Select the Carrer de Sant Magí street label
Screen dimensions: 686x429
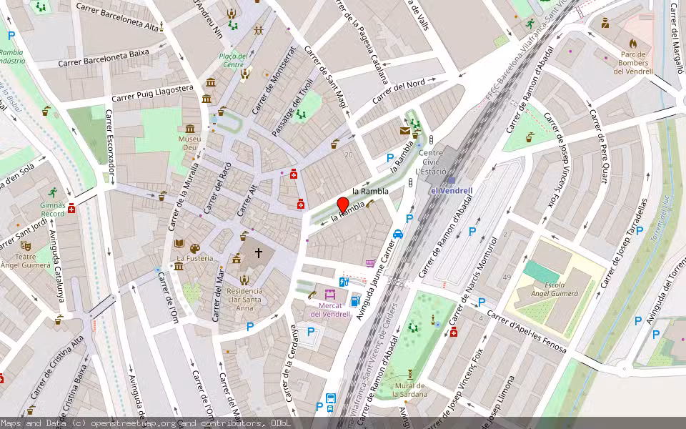click(x=325, y=77)
